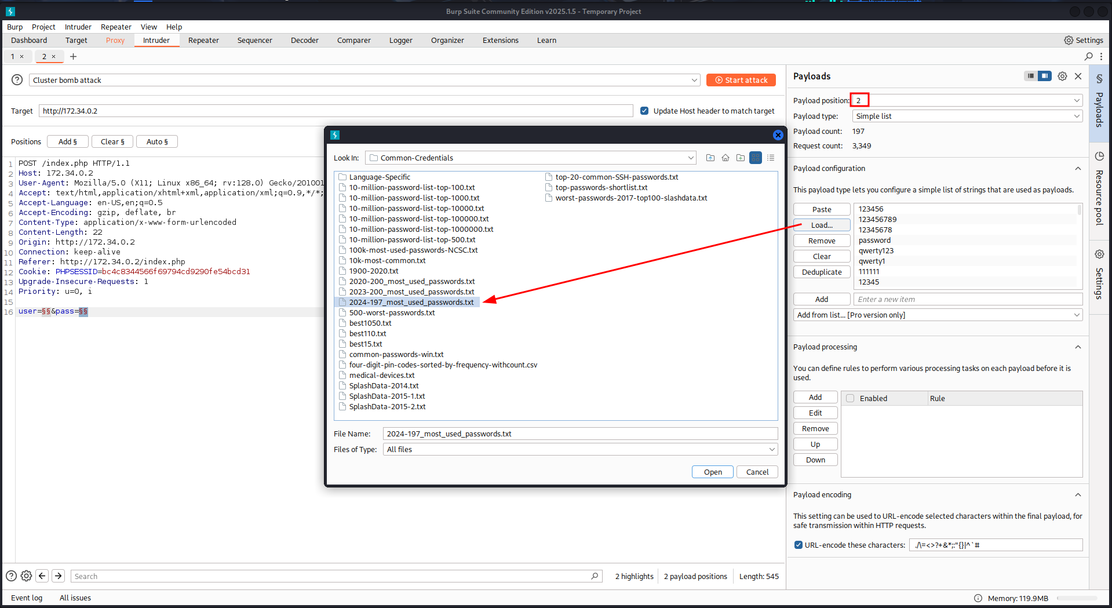Image resolution: width=1112 pixels, height=608 pixels.
Task: Open editor search settings gear at bottom
Action: click(x=26, y=576)
